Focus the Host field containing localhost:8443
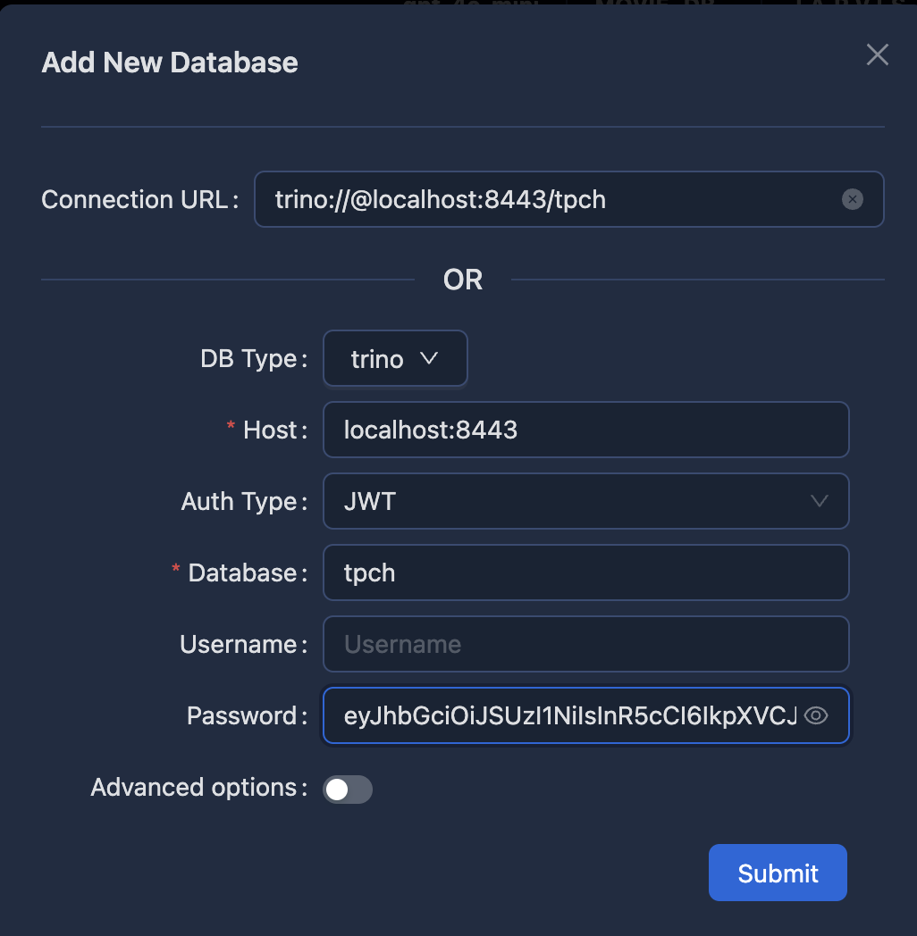The width and height of the screenshot is (917, 936). tap(585, 430)
